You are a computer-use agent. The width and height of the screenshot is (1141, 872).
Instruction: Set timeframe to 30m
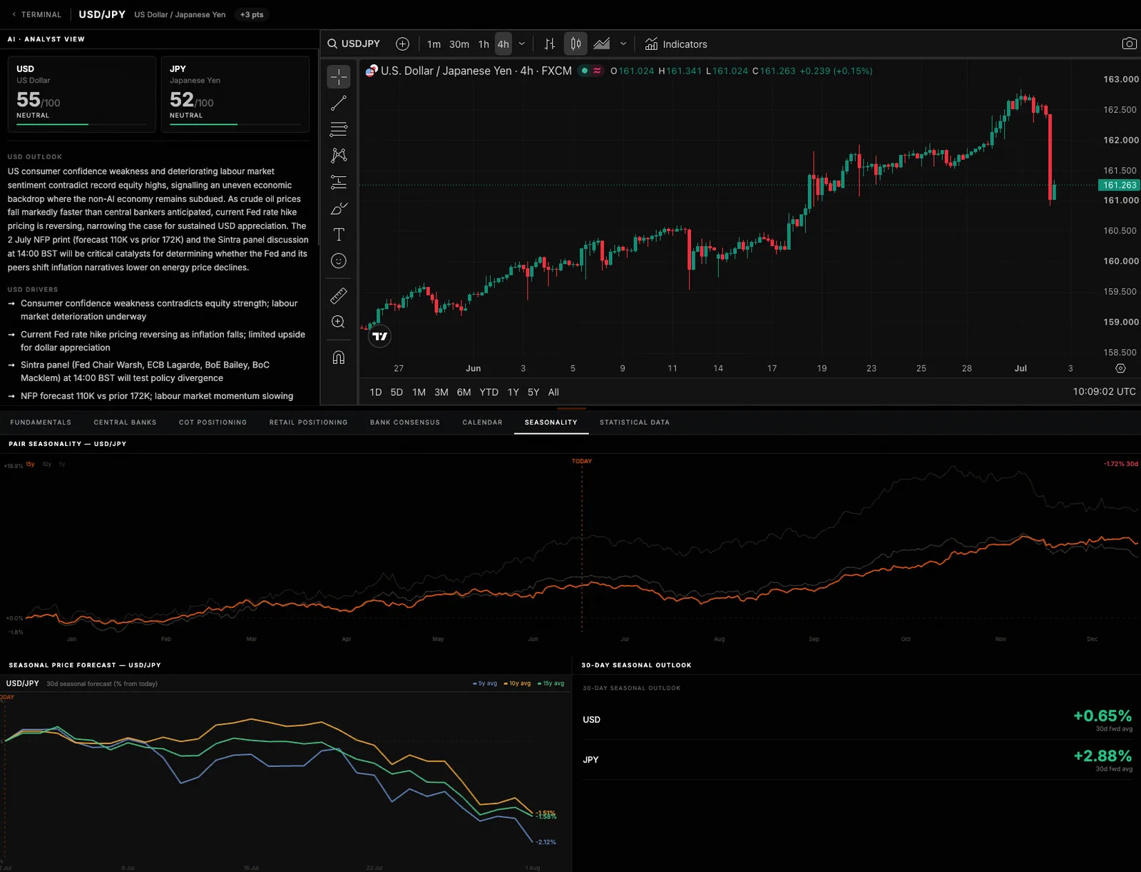pos(459,44)
